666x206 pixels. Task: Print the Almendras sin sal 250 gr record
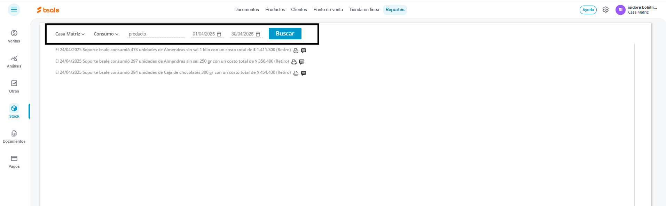[294, 62]
